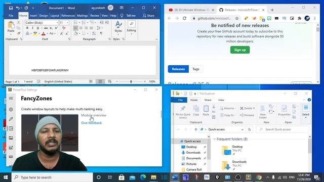Toggle Show/Hide paragraph marks icon
324x182 pixels.
101,33
